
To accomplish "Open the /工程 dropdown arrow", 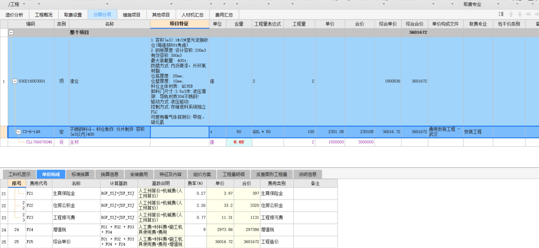I will pos(24,4).
